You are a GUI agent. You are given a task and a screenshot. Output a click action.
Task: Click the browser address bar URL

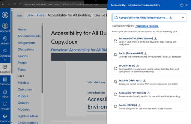tap(61, 4)
